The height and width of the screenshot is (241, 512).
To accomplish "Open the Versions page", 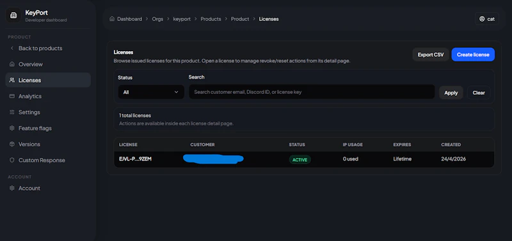I will 48,144.
